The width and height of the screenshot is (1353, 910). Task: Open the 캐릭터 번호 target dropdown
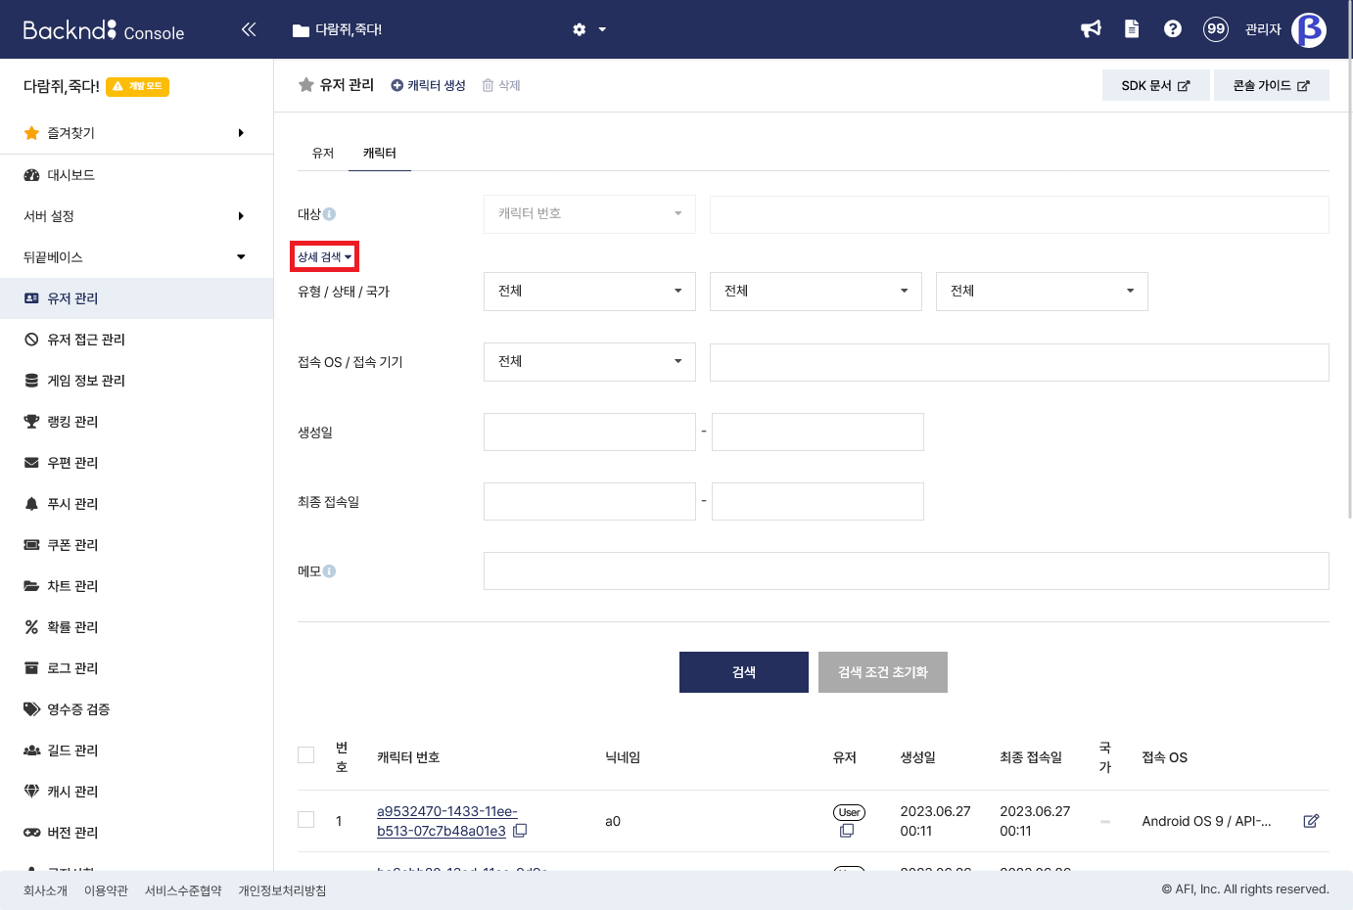click(x=589, y=214)
